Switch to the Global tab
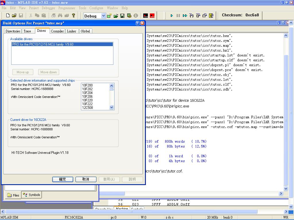294x220 pixels. tap(85, 31)
